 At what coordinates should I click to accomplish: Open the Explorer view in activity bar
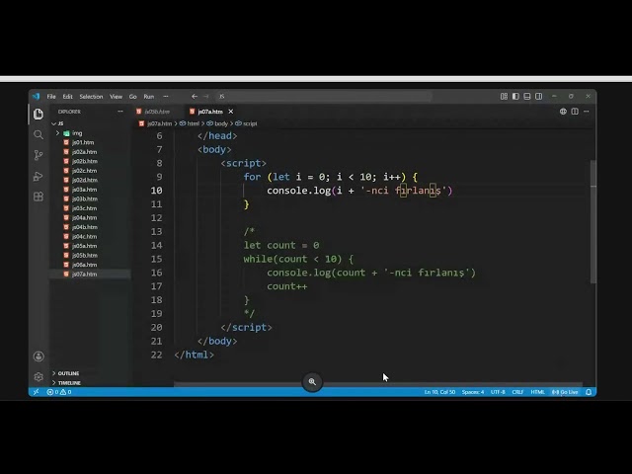(x=39, y=115)
